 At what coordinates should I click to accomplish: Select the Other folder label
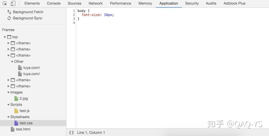19,62
